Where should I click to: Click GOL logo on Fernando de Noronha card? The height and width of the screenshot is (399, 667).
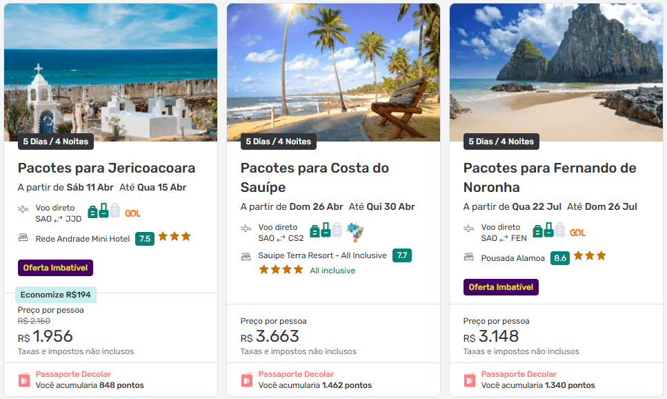tap(578, 232)
